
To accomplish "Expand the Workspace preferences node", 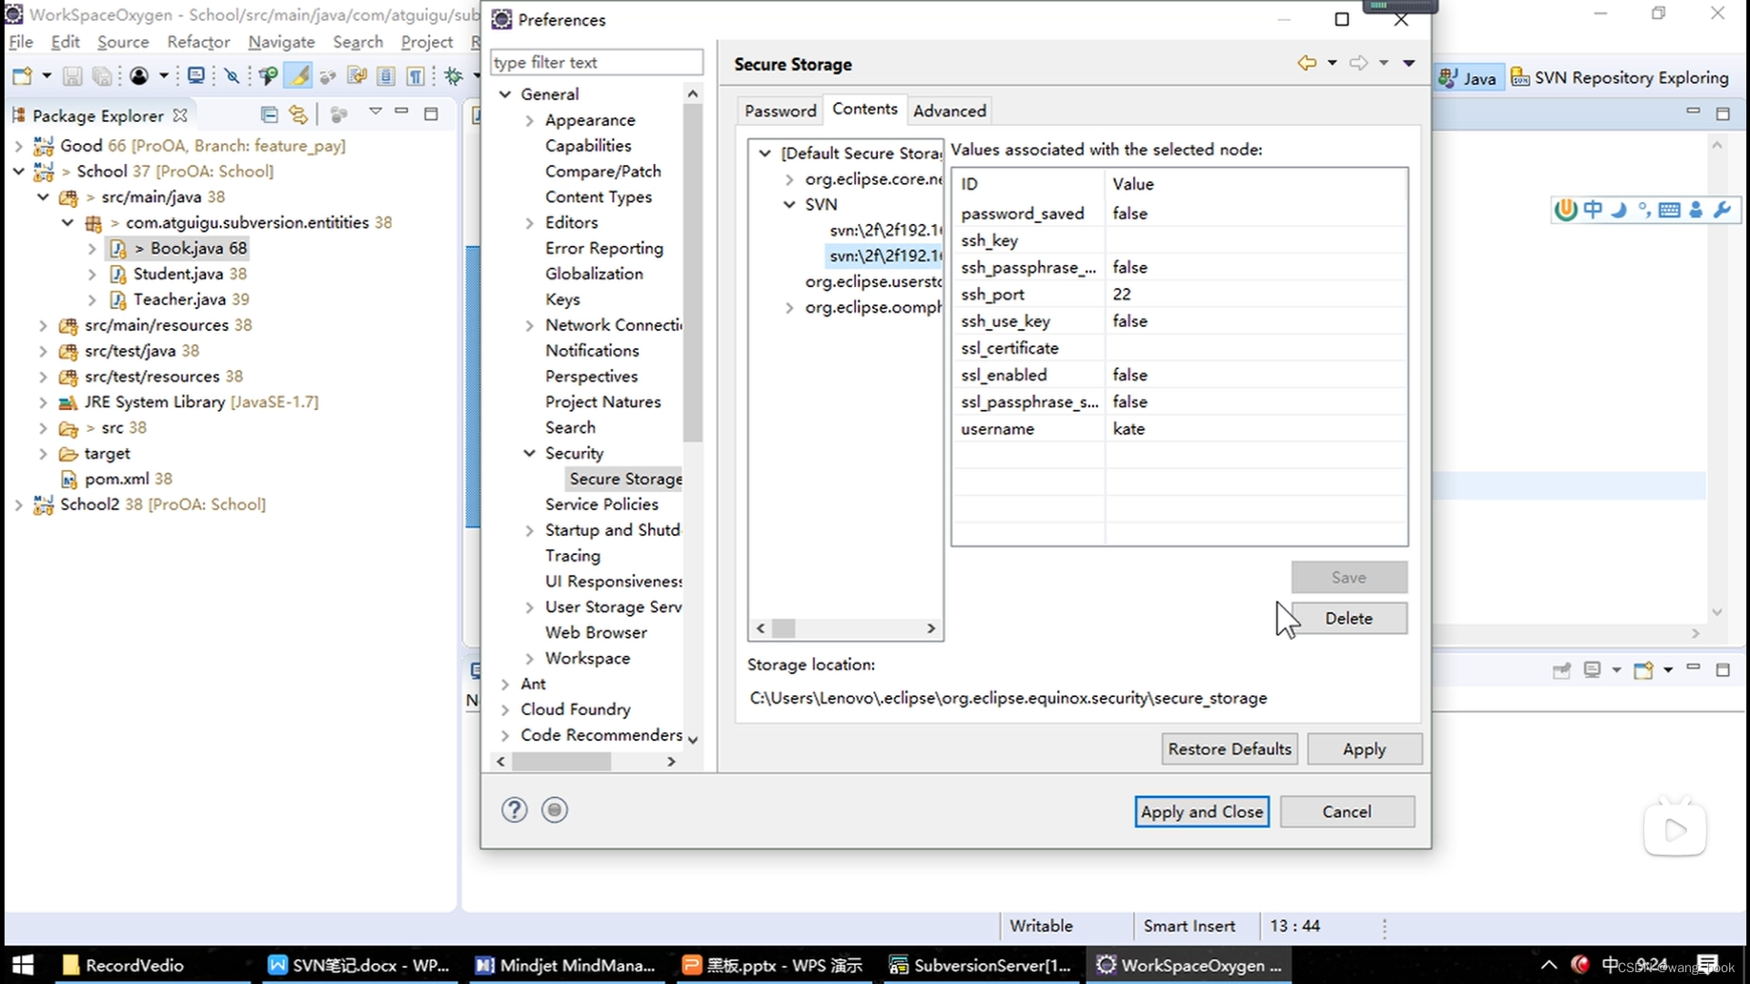I will 530,659.
